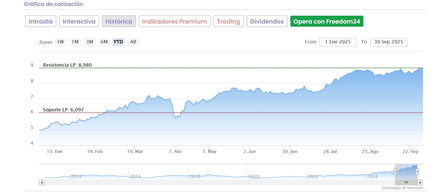
Task: Click the Opera con Freedom24 button
Action: click(x=327, y=21)
